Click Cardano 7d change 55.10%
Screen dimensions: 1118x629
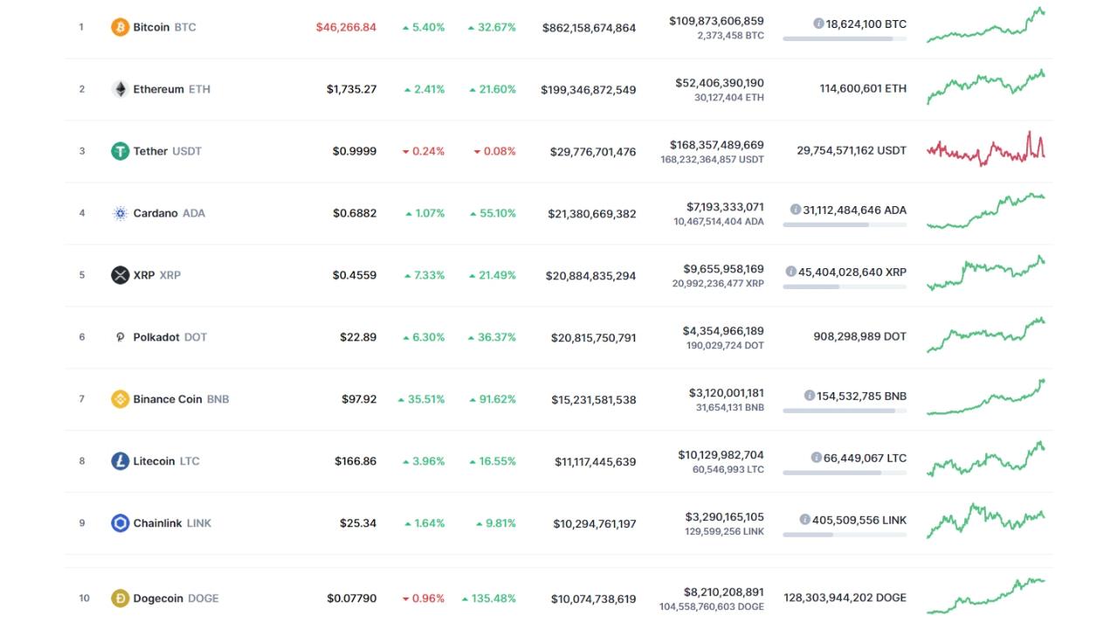click(x=493, y=213)
